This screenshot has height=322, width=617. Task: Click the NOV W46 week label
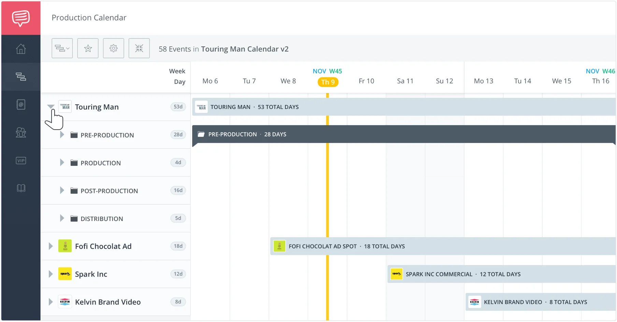click(x=600, y=71)
